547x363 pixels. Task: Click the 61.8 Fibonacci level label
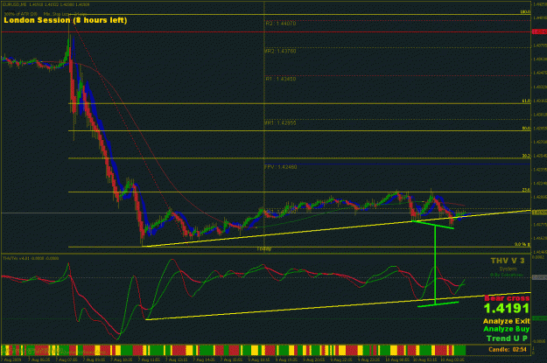click(x=526, y=101)
